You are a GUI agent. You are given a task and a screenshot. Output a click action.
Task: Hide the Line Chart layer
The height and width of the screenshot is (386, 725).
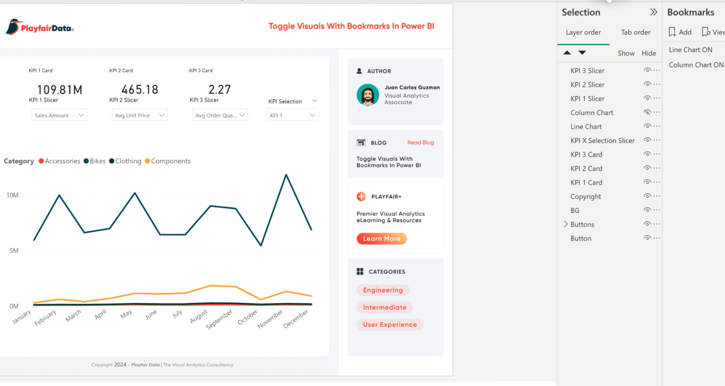coord(647,126)
